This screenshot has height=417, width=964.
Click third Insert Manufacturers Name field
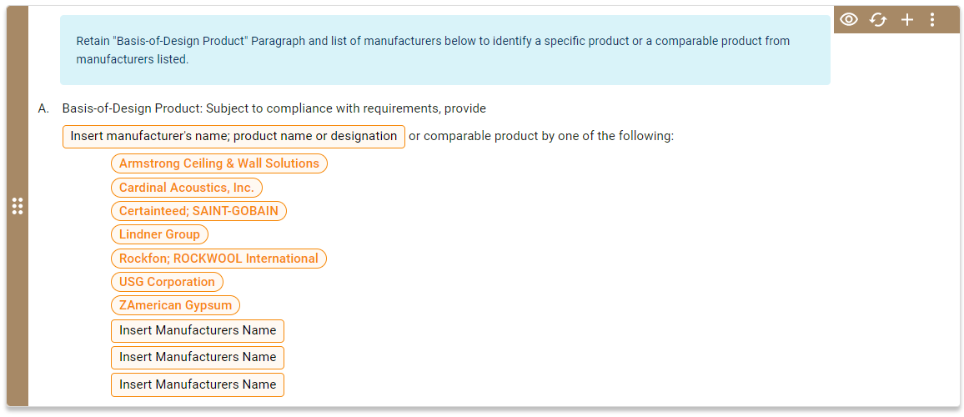click(x=198, y=384)
